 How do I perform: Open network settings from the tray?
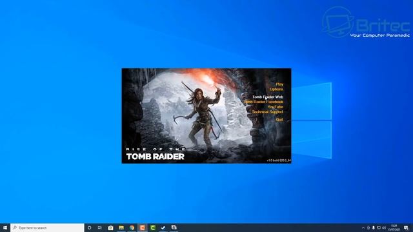click(379, 227)
